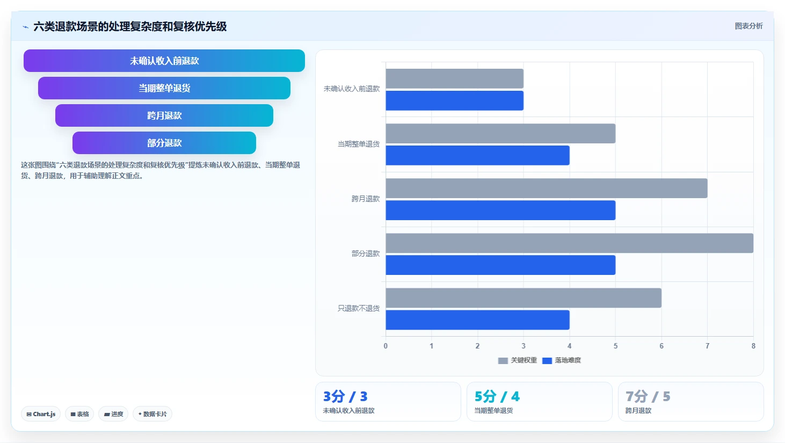The image size is (785, 443).
Task: Click the Chart.js tag chip
Action: [x=41, y=414]
